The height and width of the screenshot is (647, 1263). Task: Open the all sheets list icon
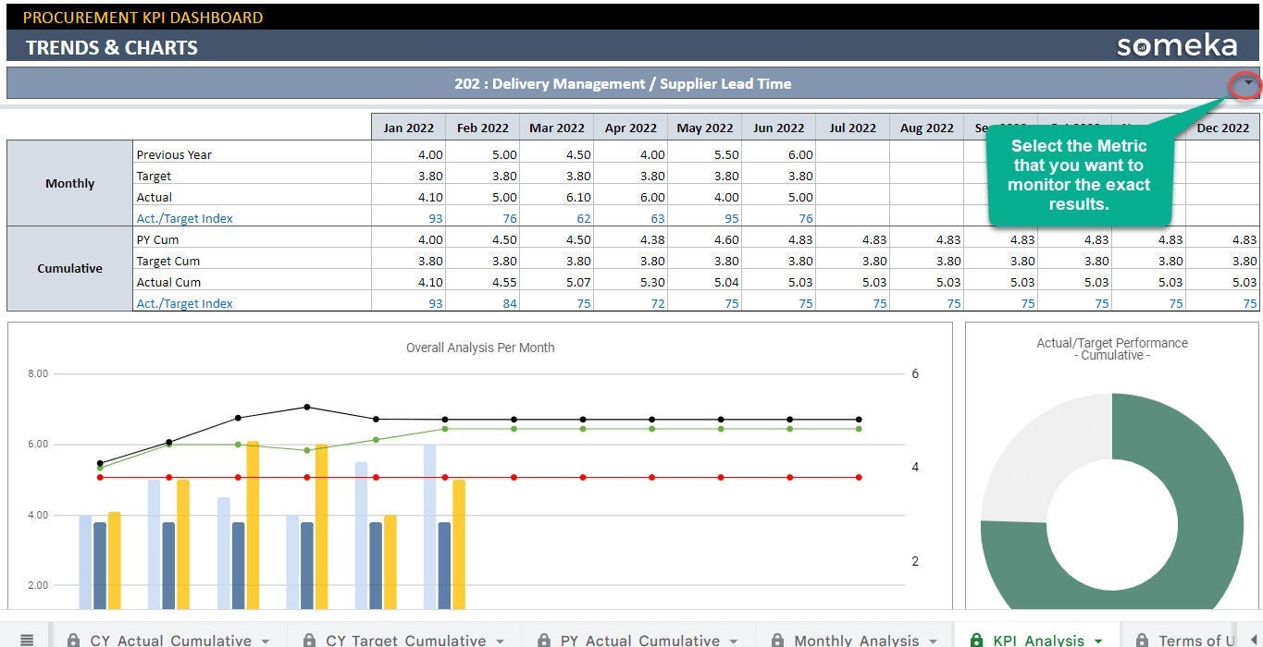[28, 640]
